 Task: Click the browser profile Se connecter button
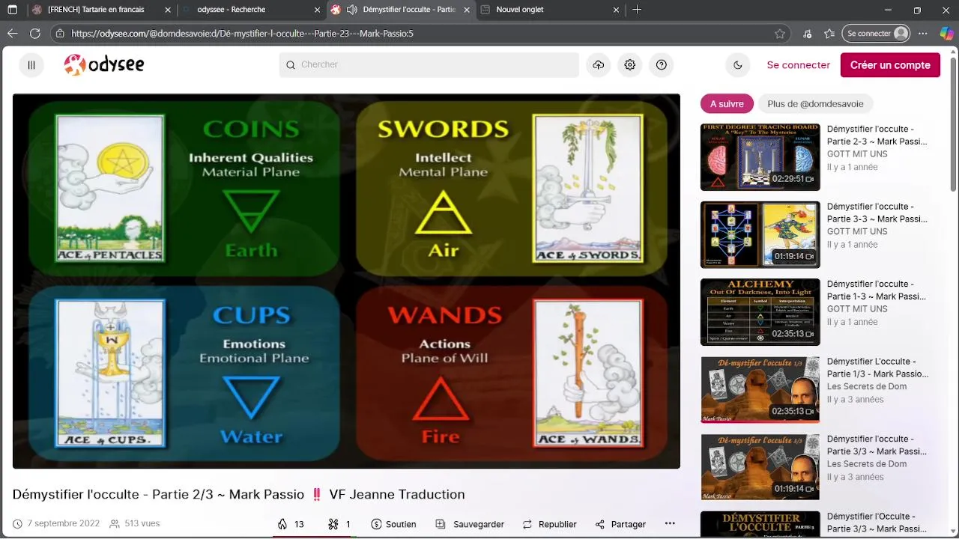[877, 34]
